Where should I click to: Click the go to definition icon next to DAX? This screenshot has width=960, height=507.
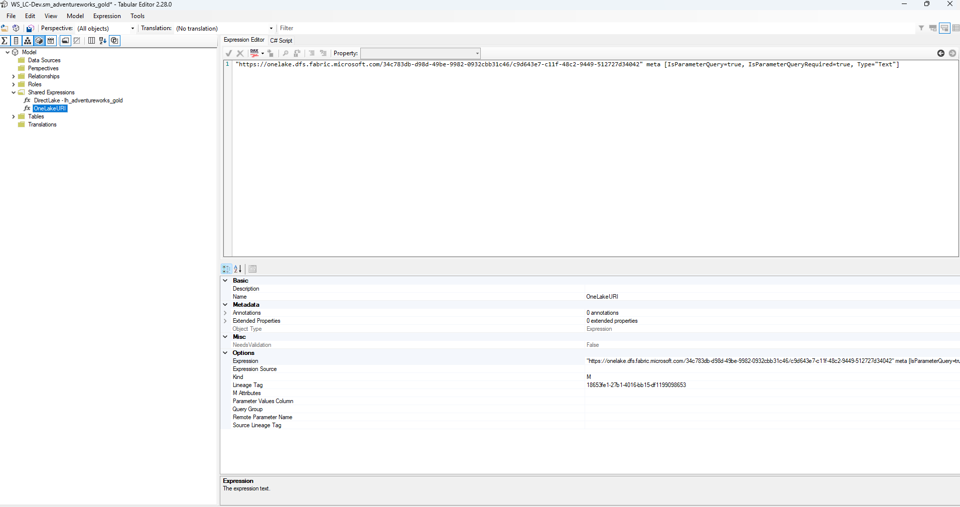[271, 53]
